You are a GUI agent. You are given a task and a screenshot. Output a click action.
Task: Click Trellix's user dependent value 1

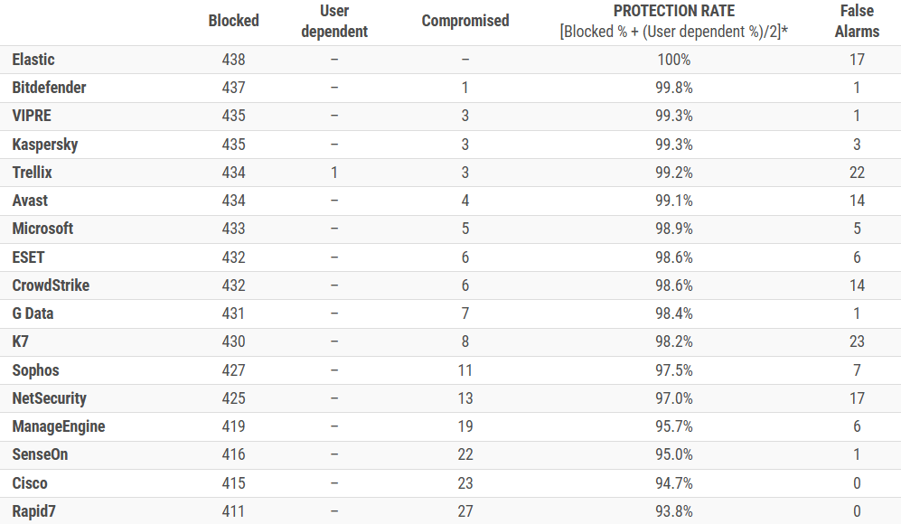334,173
